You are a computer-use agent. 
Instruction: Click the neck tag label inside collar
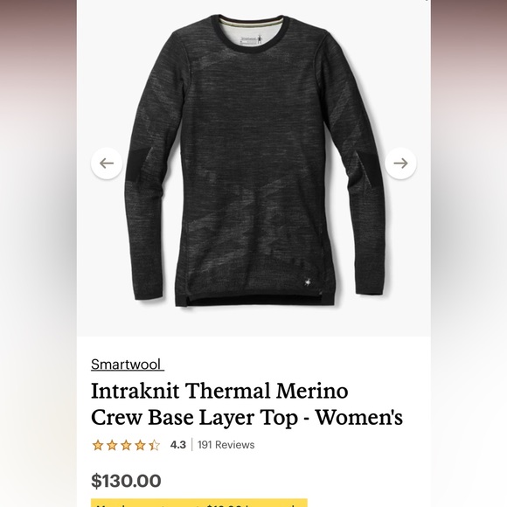point(252,40)
